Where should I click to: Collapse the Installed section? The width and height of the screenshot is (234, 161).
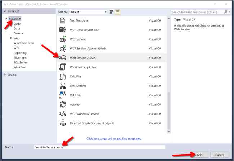(5, 11)
